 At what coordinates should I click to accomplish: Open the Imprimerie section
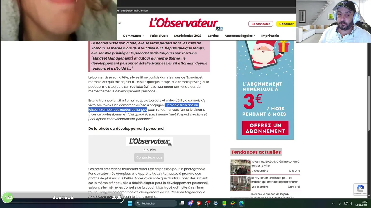point(270,36)
